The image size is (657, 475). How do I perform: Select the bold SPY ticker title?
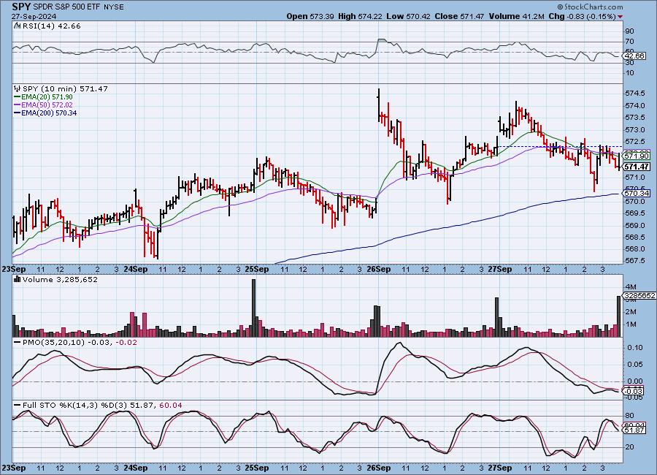pyautogui.click(x=21, y=7)
